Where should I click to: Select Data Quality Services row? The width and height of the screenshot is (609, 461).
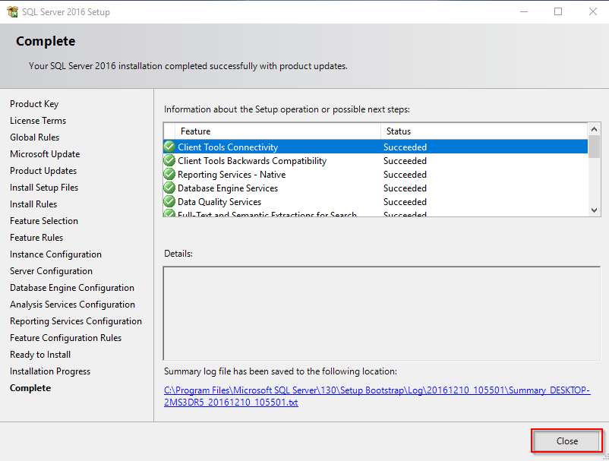[x=376, y=201]
